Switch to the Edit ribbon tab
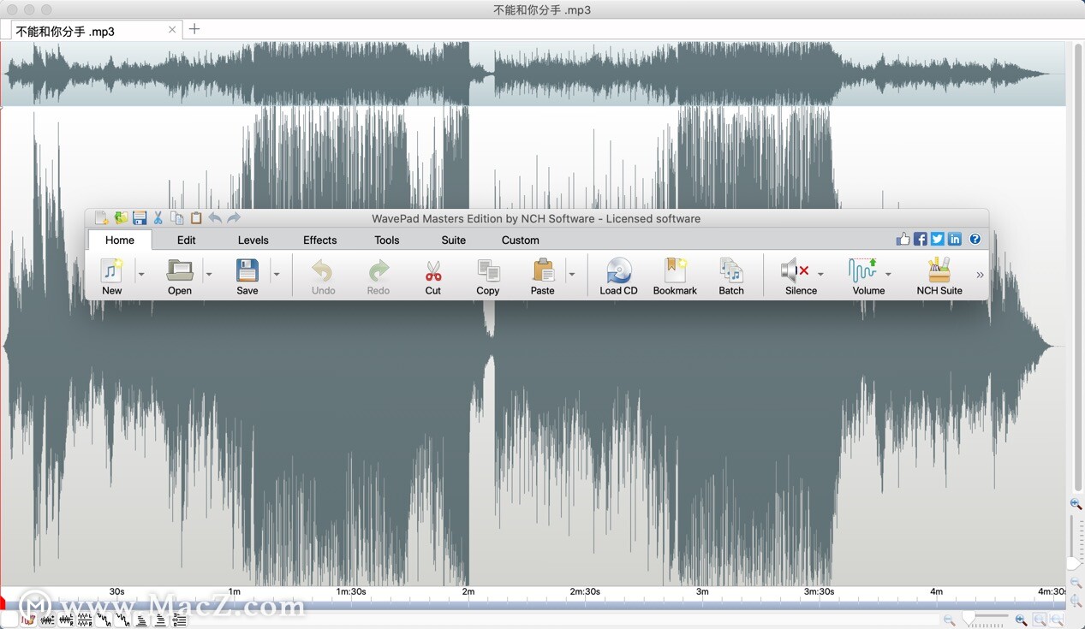1085x629 pixels. click(187, 240)
